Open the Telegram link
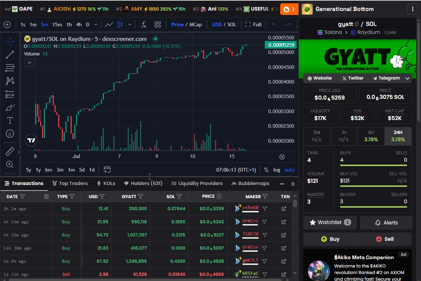 [x=386, y=78]
